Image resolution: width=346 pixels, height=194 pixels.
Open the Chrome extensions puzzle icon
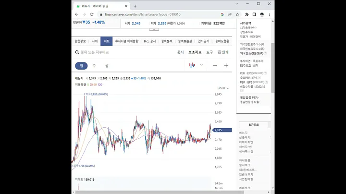(x=247, y=14)
